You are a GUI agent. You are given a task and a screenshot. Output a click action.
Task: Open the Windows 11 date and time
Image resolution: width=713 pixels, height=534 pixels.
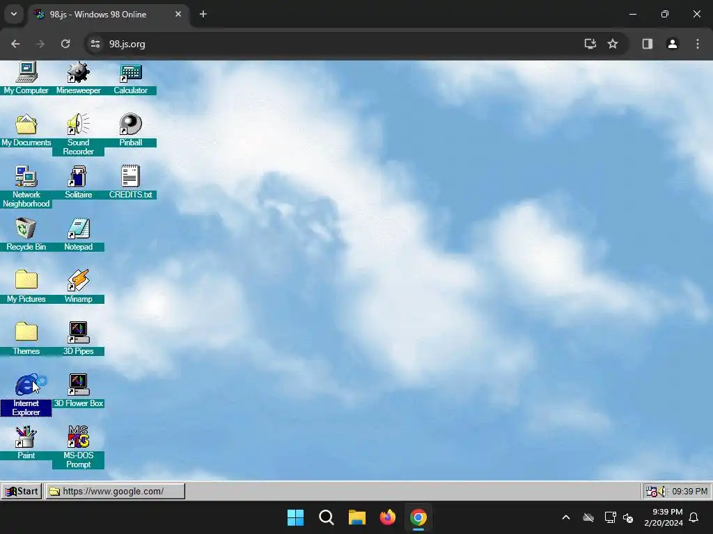click(x=664, y=517)
